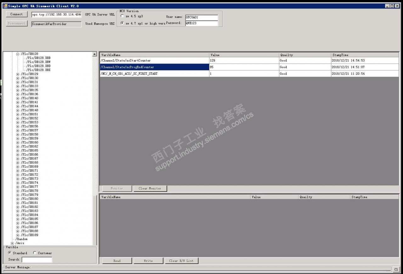Focus the OPC UA Server URL field
403x274 pixels.
click(57, 14)
